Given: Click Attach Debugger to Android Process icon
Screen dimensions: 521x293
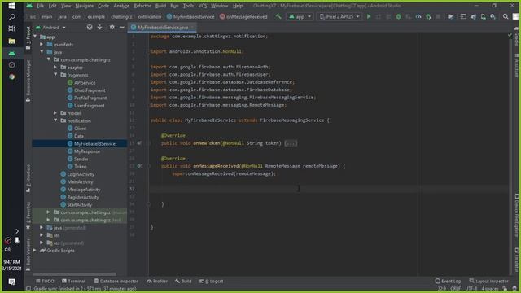Looking at the screenshot, I should [x=429, y=16].
